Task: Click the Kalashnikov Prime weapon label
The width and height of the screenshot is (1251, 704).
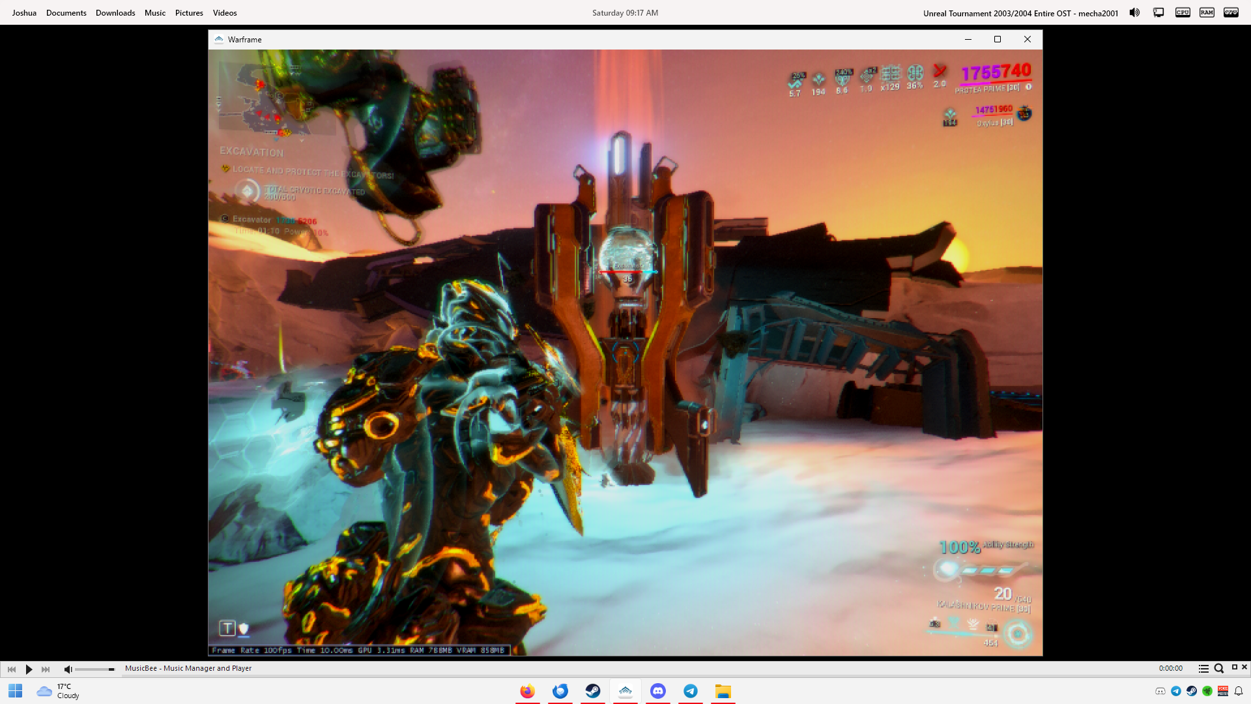Action: pyautogui.click(x=984, y=608)
